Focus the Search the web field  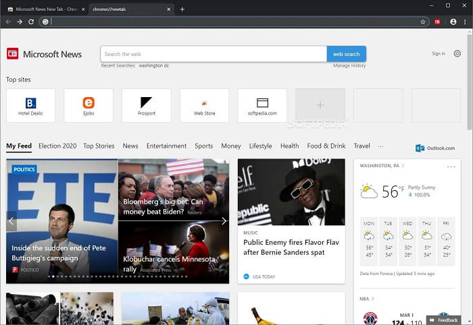[214, 54]
